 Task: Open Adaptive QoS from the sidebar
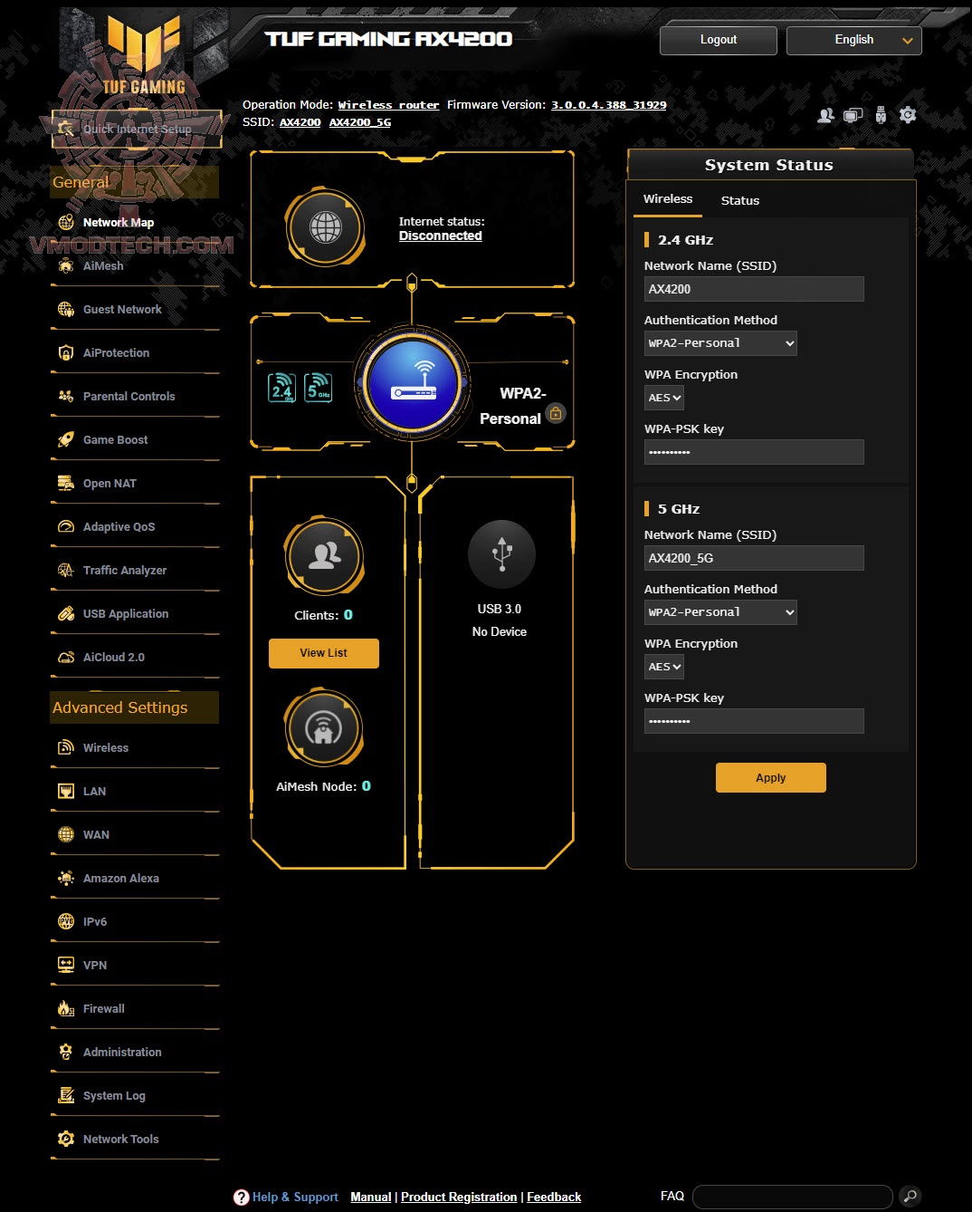pos(119,527)
